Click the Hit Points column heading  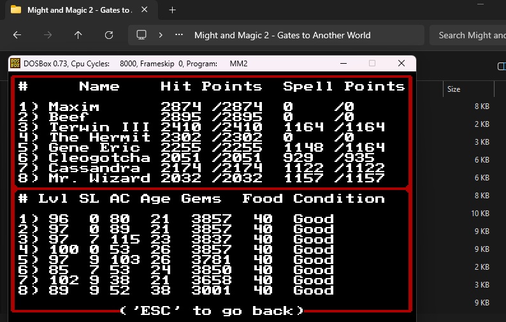point(212,86)
